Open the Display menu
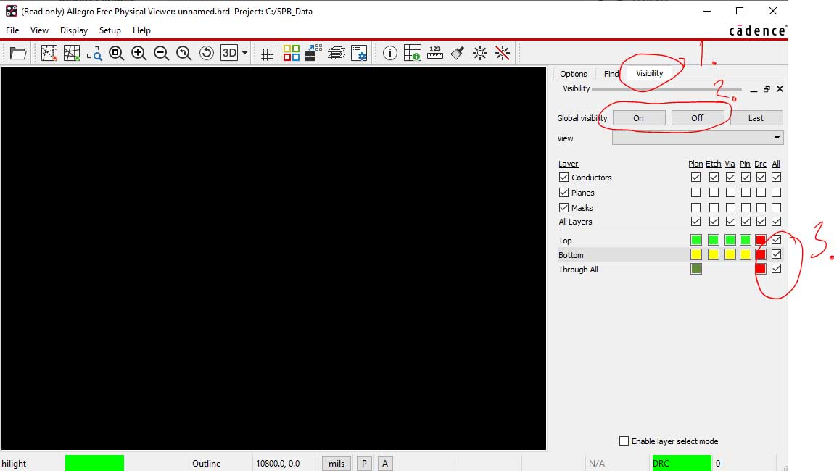 (x=74, y=30)
